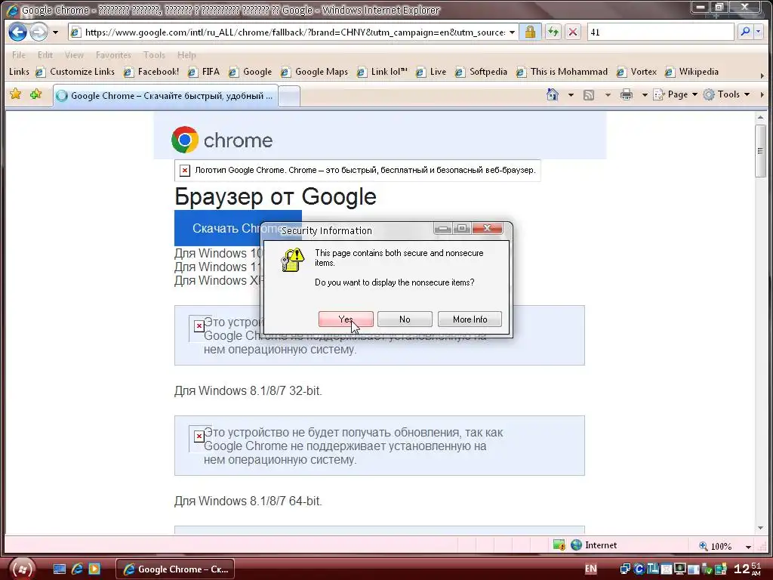Open the Link lol favorites link
This screenshot has height=580, width=773.
pos(383,72)
